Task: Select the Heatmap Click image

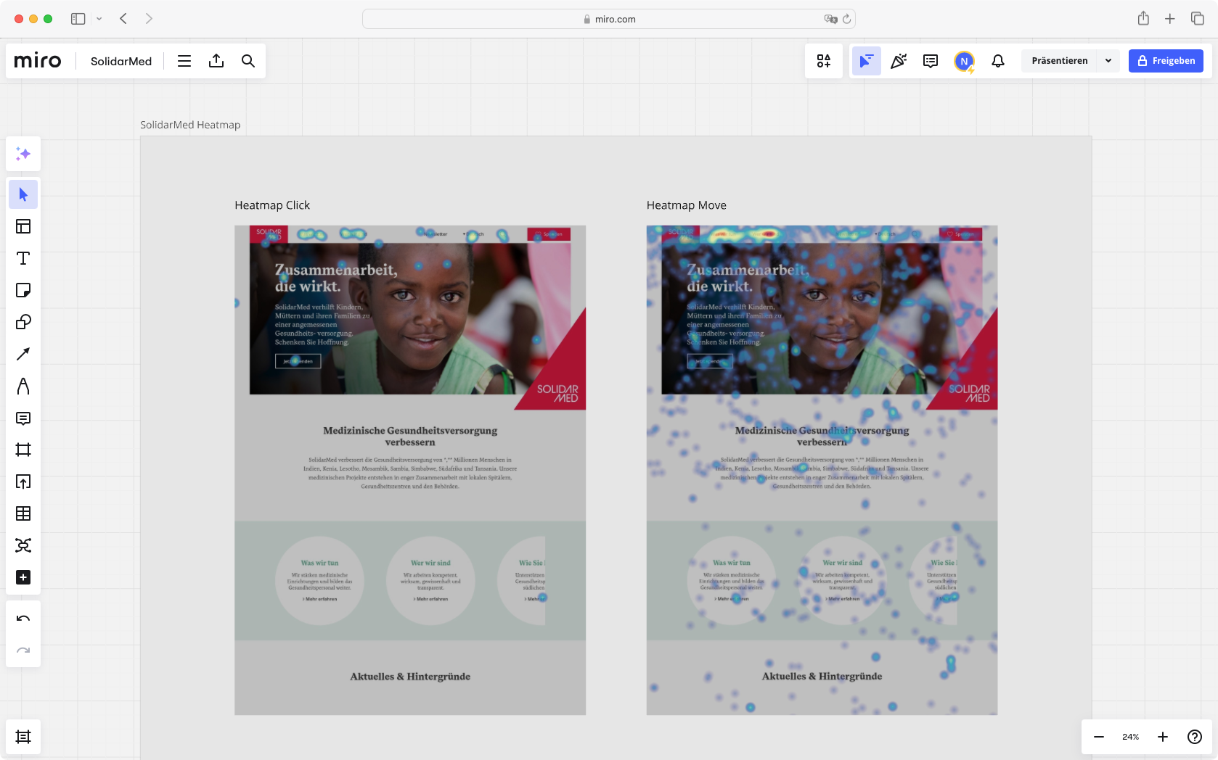Action: pos(410,471)
